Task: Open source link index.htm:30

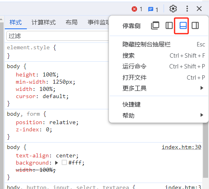Action: 181,147
